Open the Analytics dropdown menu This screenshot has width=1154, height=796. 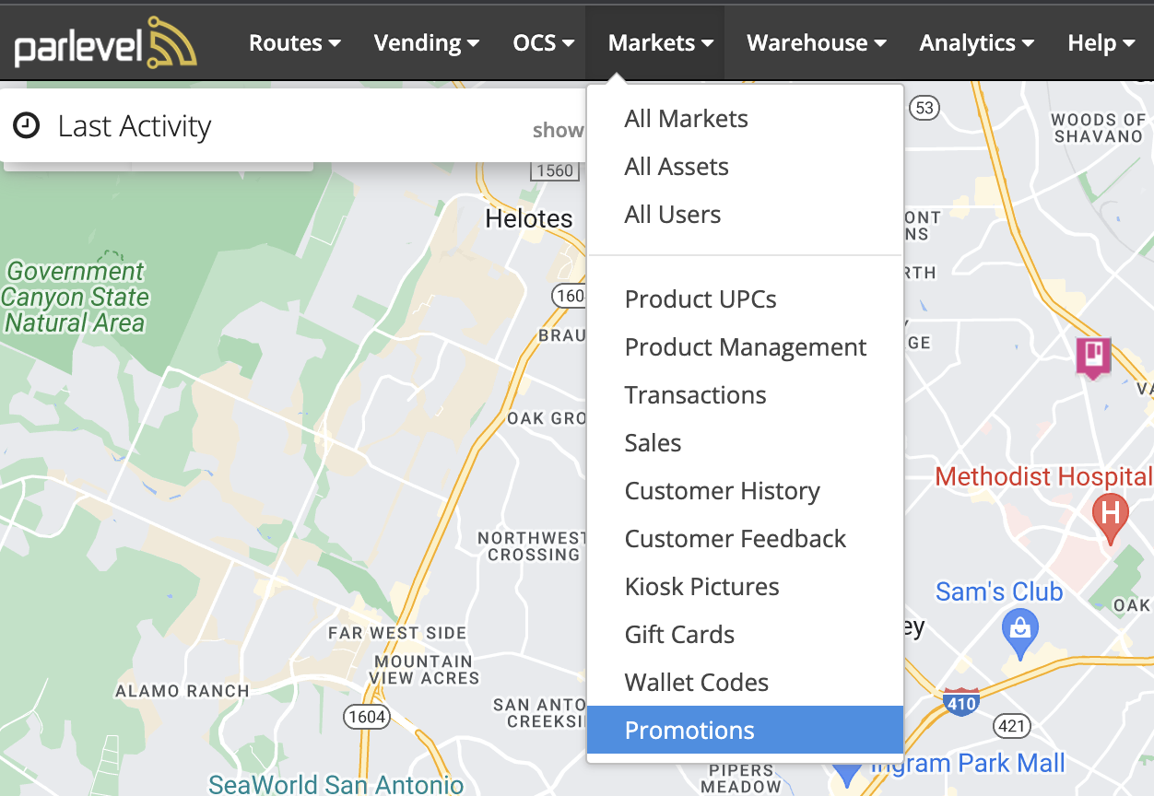pyautogui.click(x=977, y=42)
